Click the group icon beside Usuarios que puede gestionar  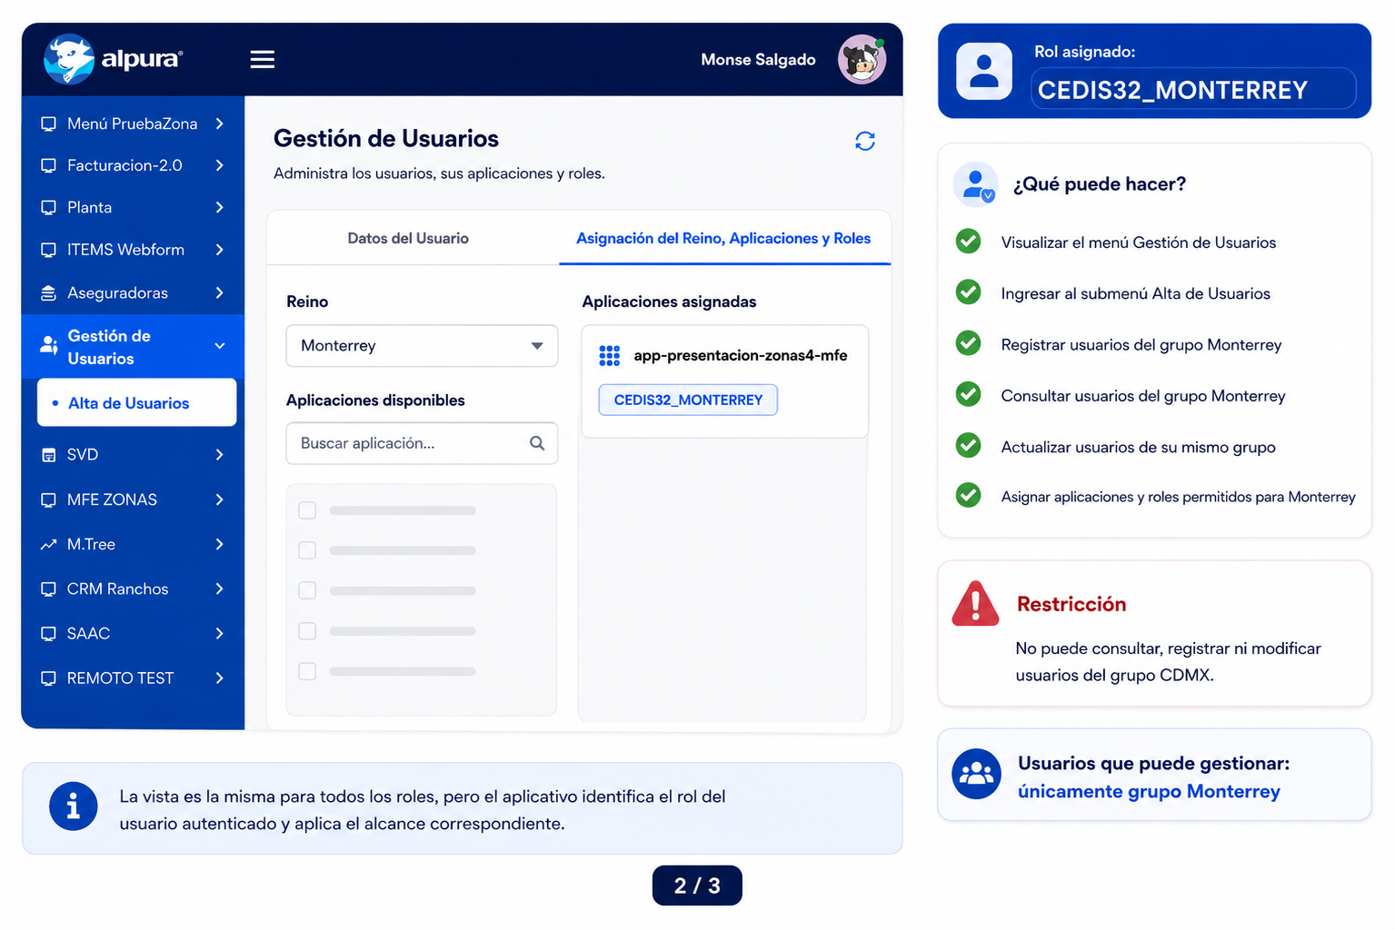click(976, 775)
